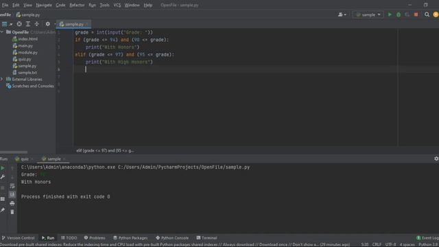Select main.py in the project tree
This screenshot has height=247, width=439.
23,46
